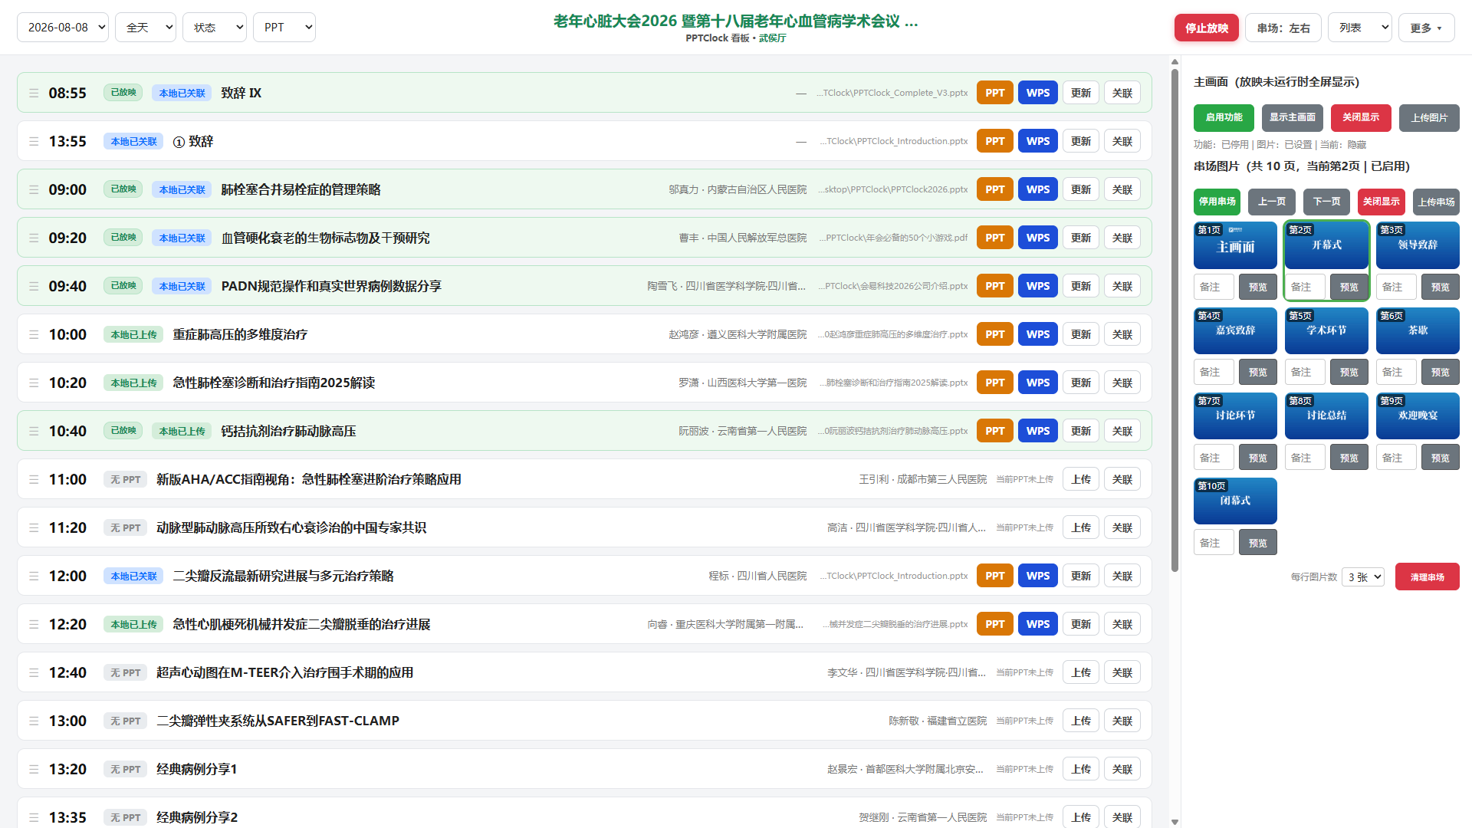Click scrollbar up arrow of schedule list
This screenshot has height=828, width=1472.
point(1175,61)
